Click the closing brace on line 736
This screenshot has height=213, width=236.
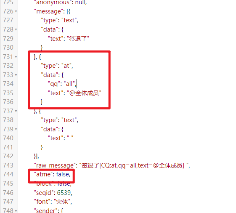click(x=42, y=102)
